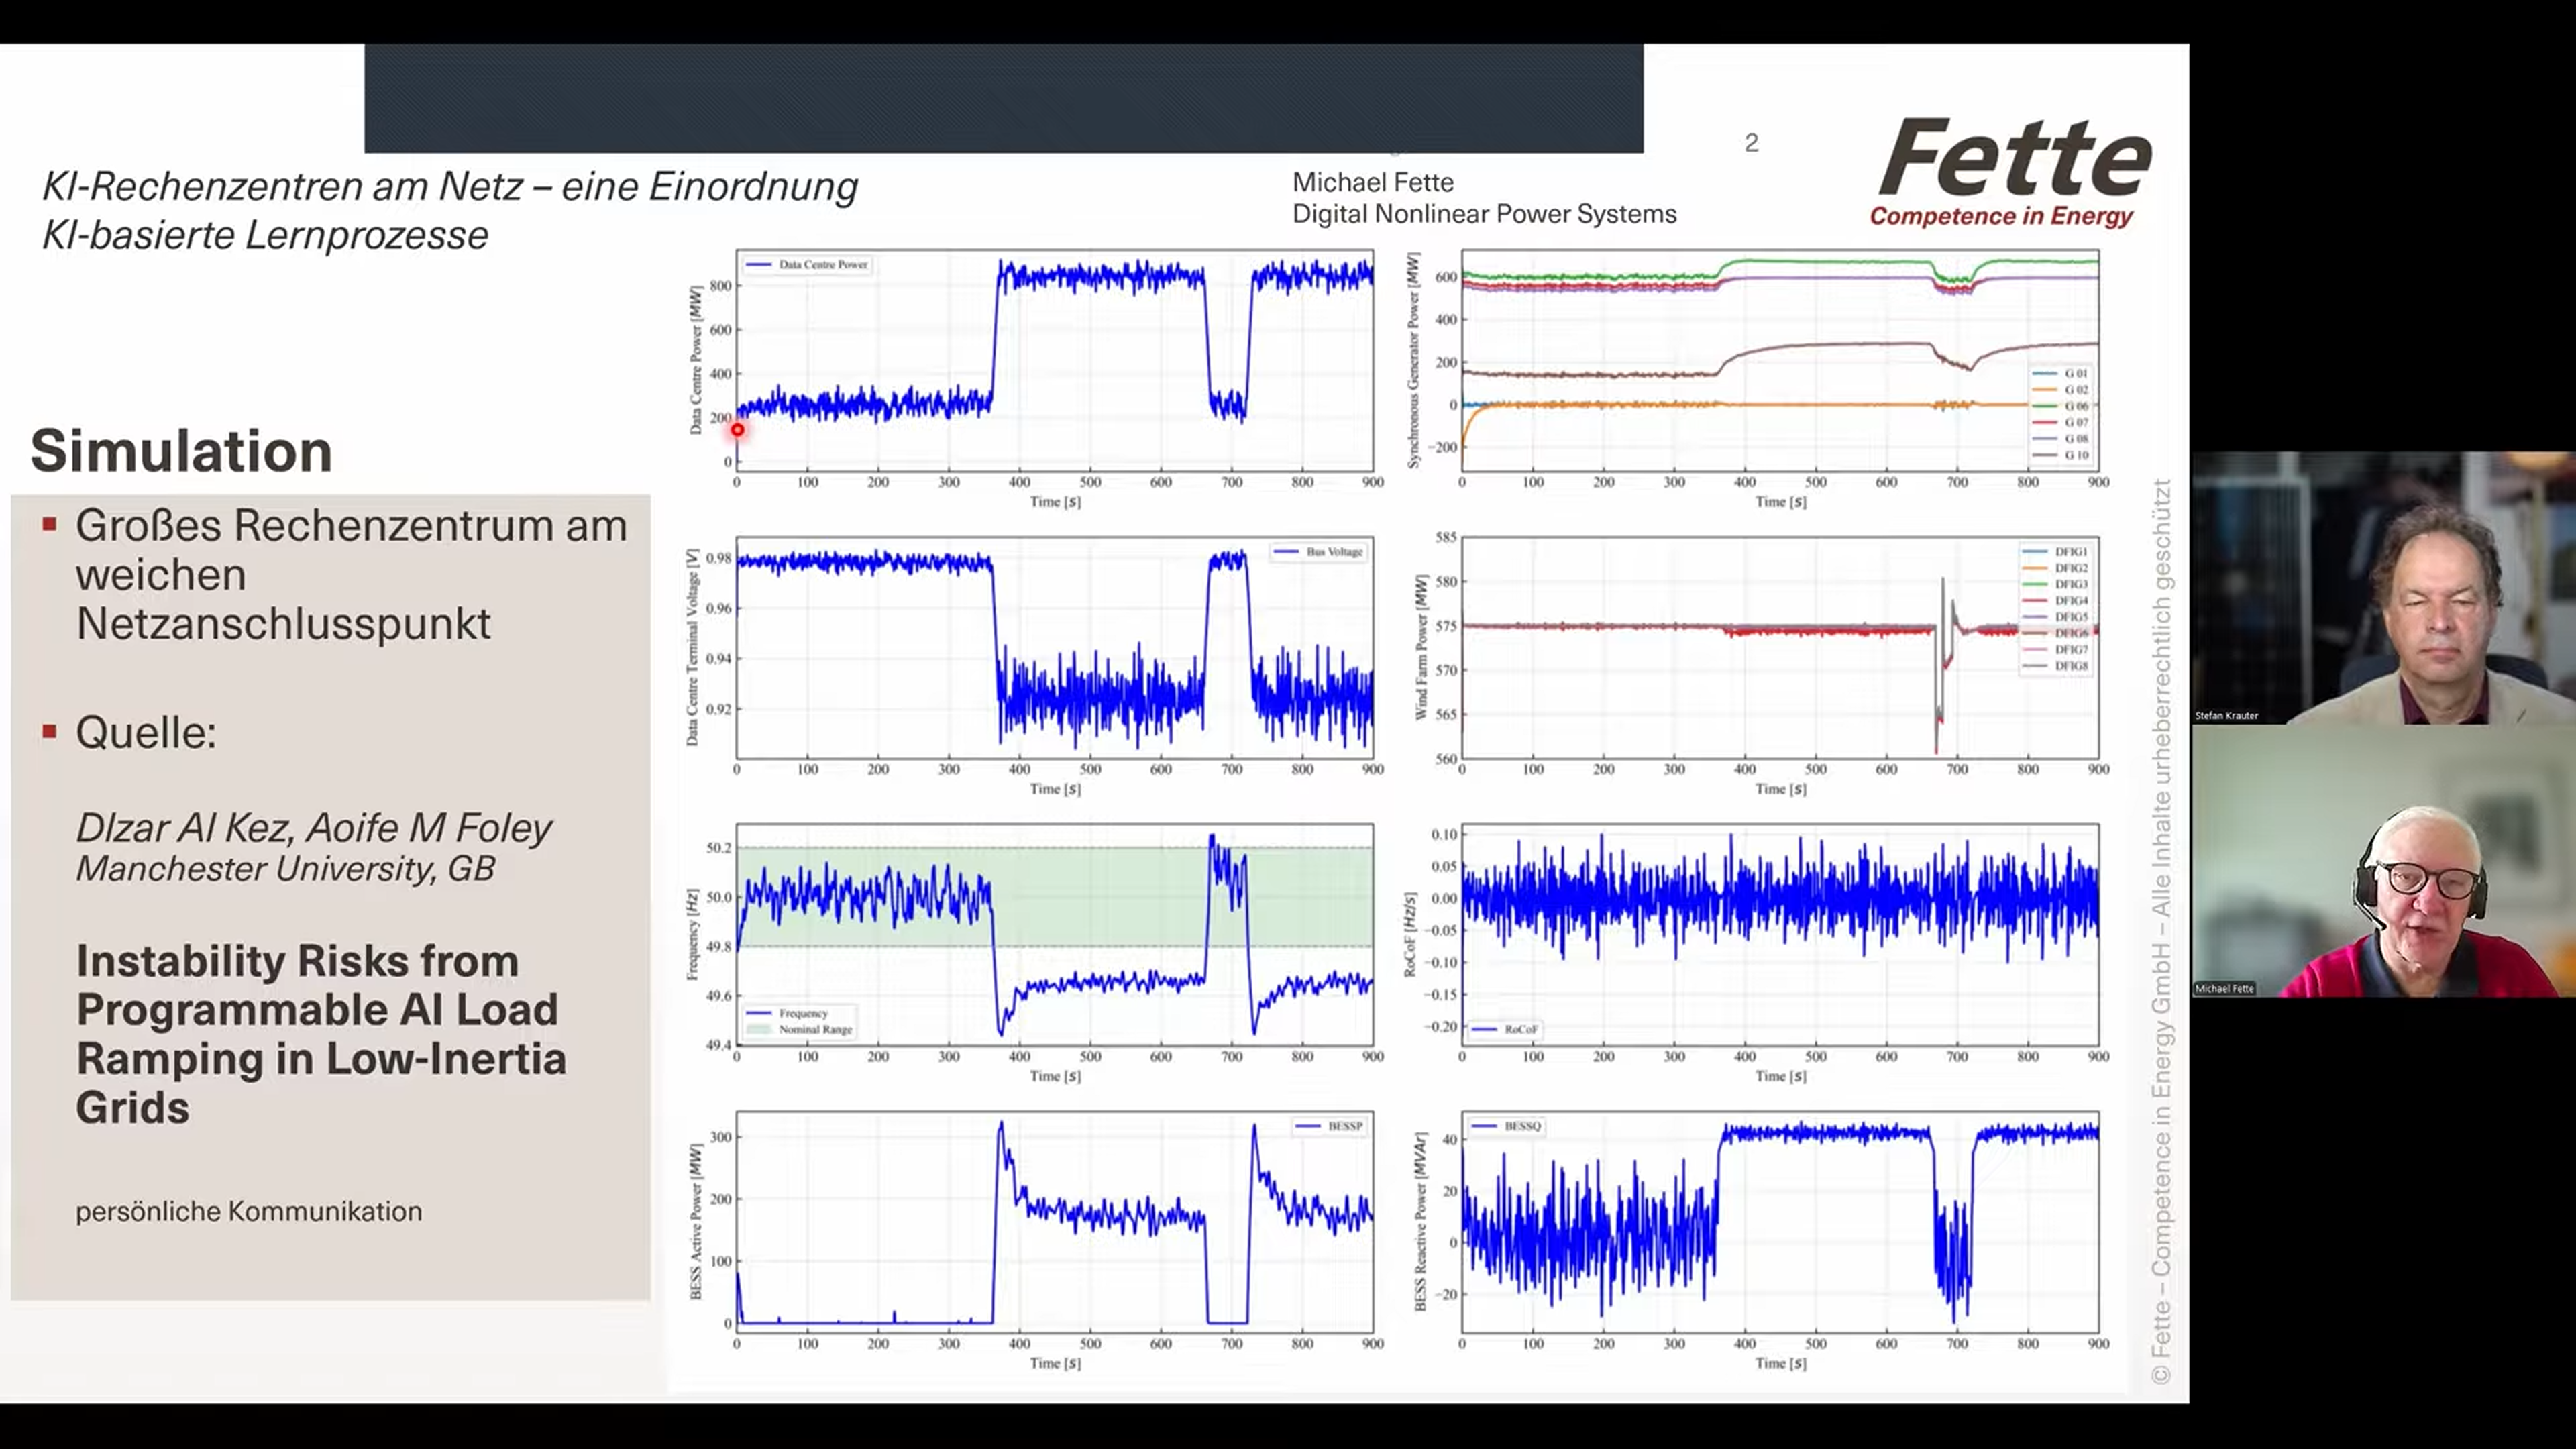This screenshot has width=2576, height=1449.
Task: Click the 'DFIG8' wind farm legend entry
Action: point(2055,666)
